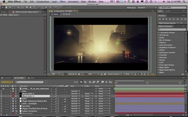Open the Animation menu

tap(73, 1)
